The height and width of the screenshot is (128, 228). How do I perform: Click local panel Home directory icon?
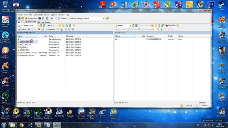(67, 26)
